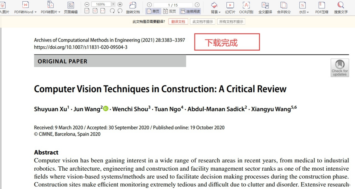Open the DOI link https://doi.org/10.1007/s11831-020-09504-3
This screenshot has height=189, width=355.
(81, 47)
